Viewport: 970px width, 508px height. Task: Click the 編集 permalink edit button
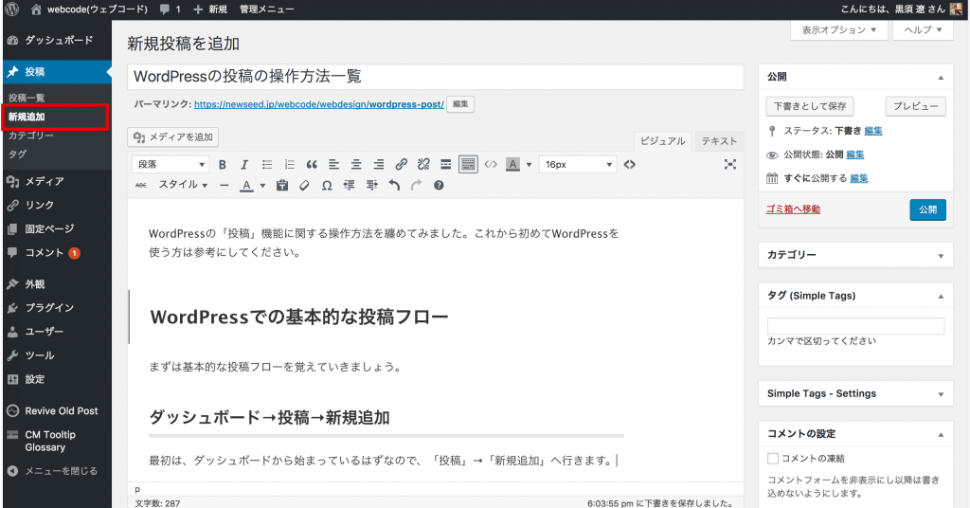click(460, 104)
